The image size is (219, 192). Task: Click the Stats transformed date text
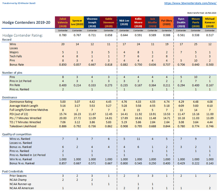coord(202,13)
